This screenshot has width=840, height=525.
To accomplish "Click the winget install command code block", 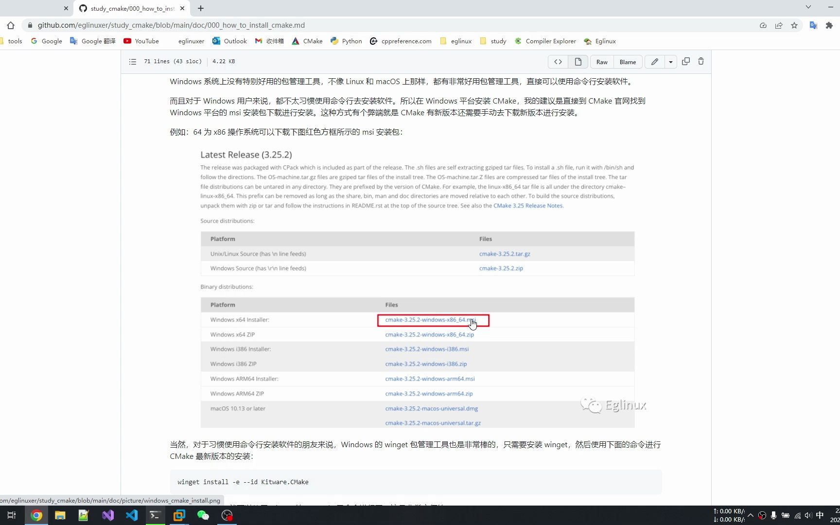I will point(416,482).
